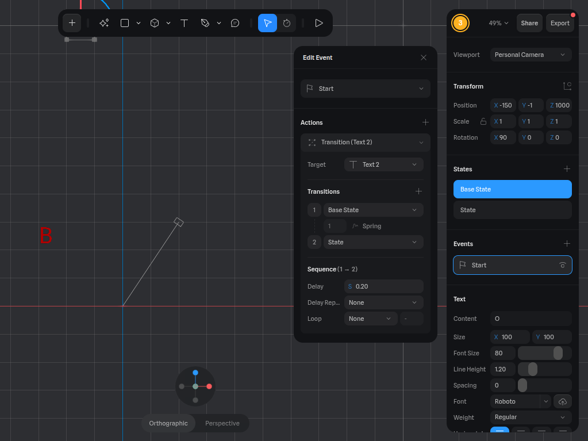Screen dimensions: 588x441
Task: Expand the 3D cube tool options arrow
Action: coord(168,23)
